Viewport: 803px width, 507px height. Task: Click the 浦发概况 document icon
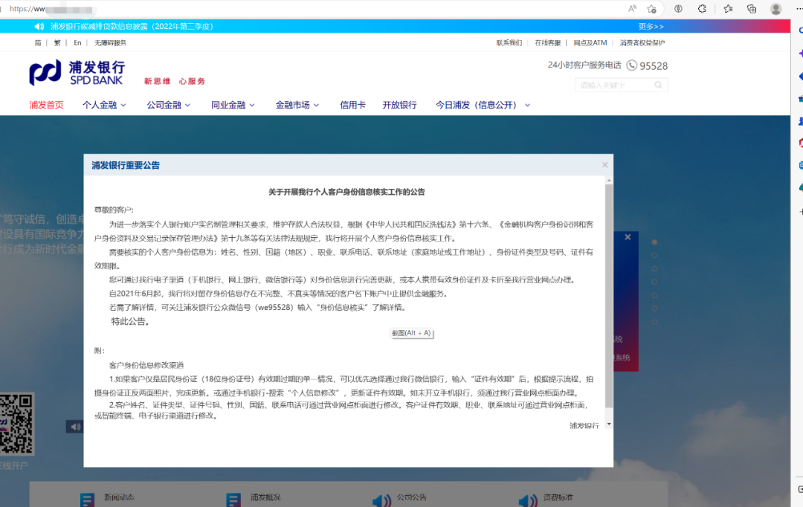pos(233,500)
